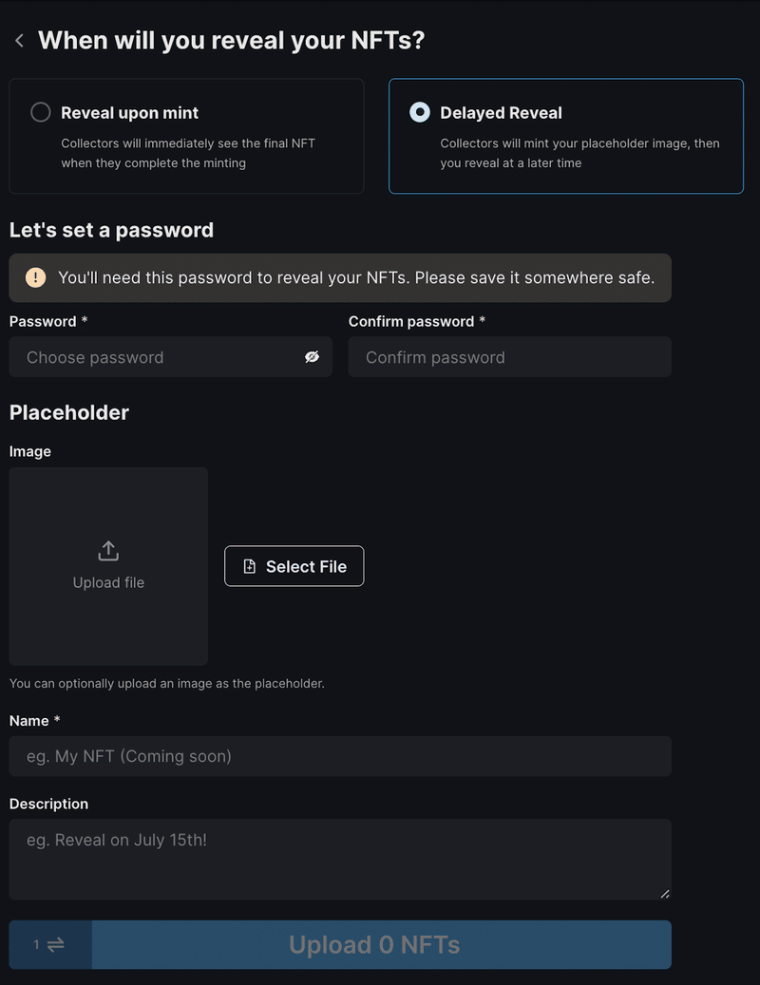Click the warning exclamation icon in password notice
This screenshot has width=760, height=985.
pyautogui.click(x=36, y=277)
